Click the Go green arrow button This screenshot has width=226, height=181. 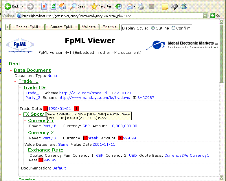tap(212, 16)
